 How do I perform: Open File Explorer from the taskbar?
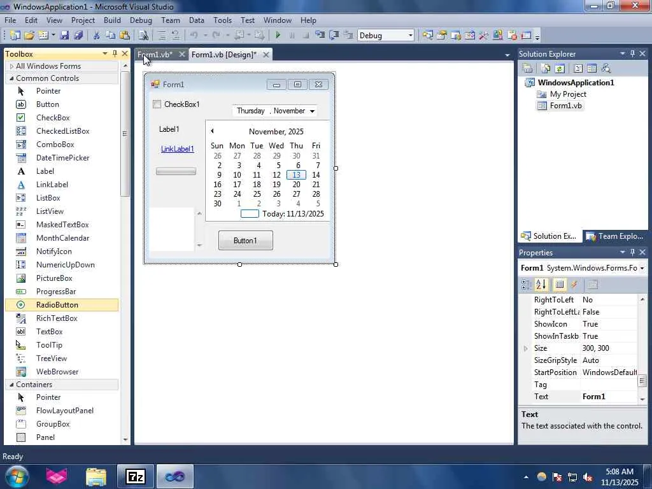[x=96, y=476]
